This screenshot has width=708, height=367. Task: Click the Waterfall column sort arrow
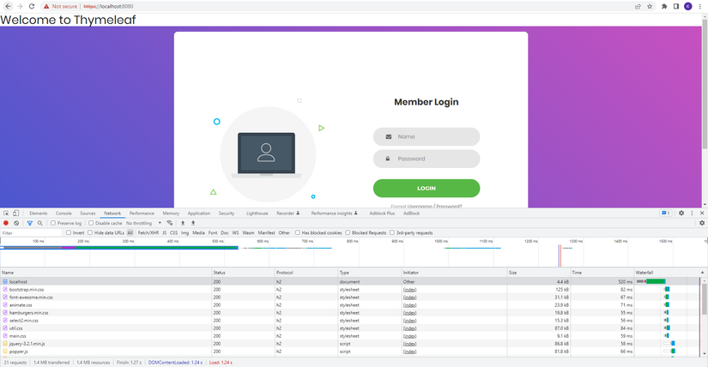click(702, 273)
